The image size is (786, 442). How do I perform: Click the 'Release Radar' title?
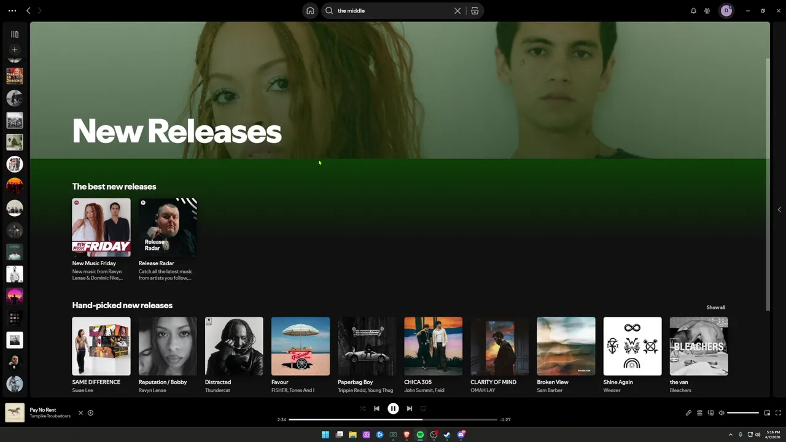point(156,263)
